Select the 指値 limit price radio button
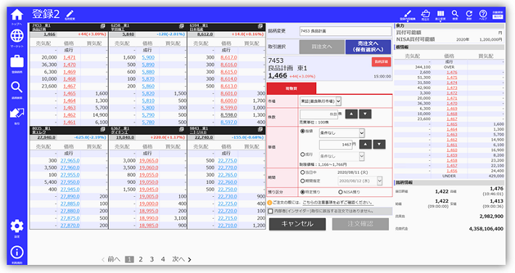This screenshot has width=515, height=273. pos(302,131)
